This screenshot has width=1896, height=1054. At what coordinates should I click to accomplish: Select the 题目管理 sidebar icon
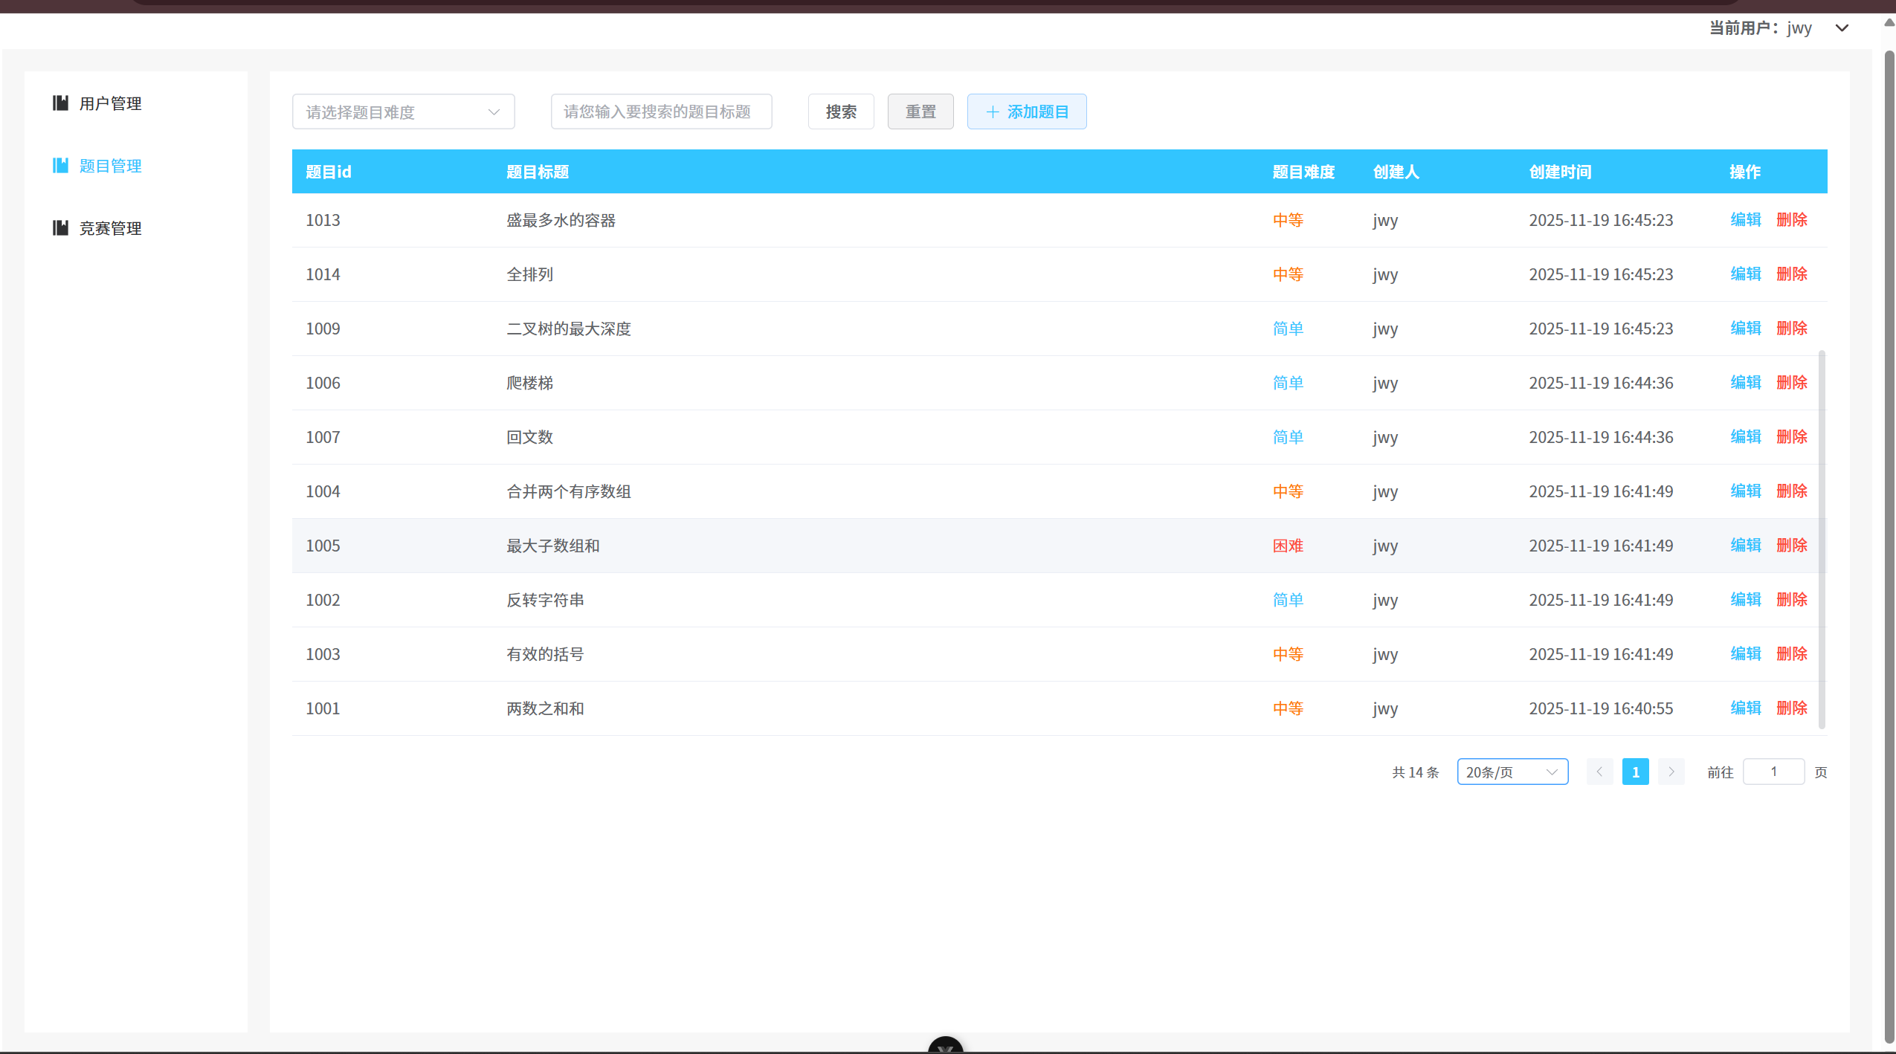coord(60,165)
